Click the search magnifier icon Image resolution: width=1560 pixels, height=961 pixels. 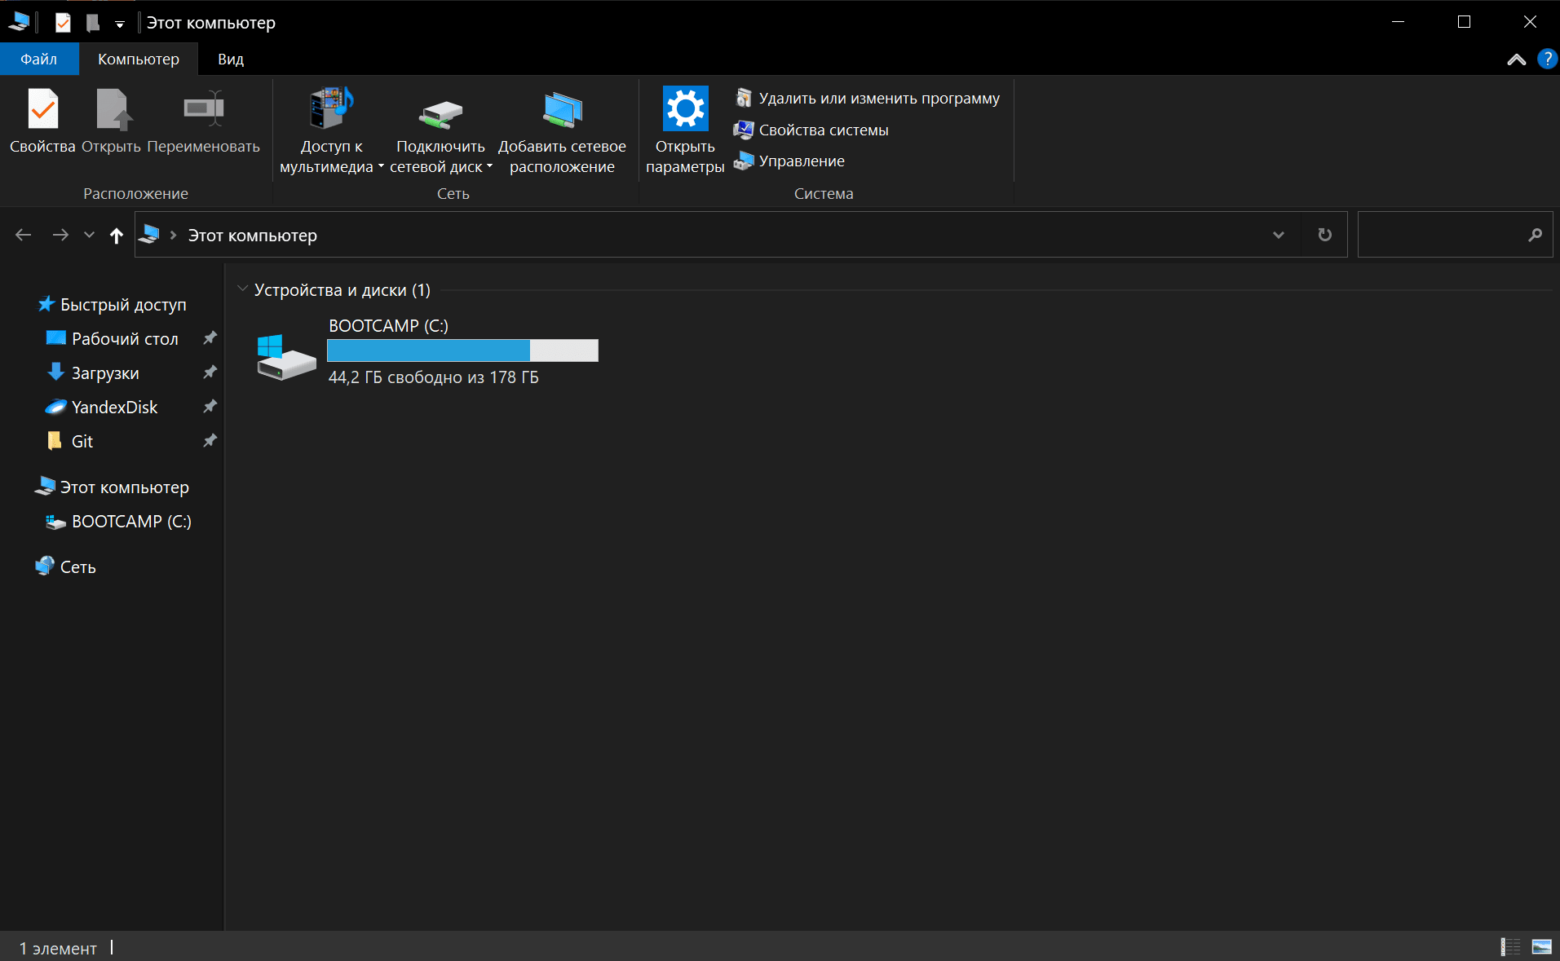pos(1536,235)
